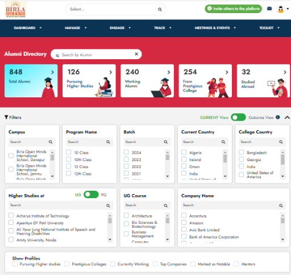
Task: Open the Track menu
Action: (163, 28)
